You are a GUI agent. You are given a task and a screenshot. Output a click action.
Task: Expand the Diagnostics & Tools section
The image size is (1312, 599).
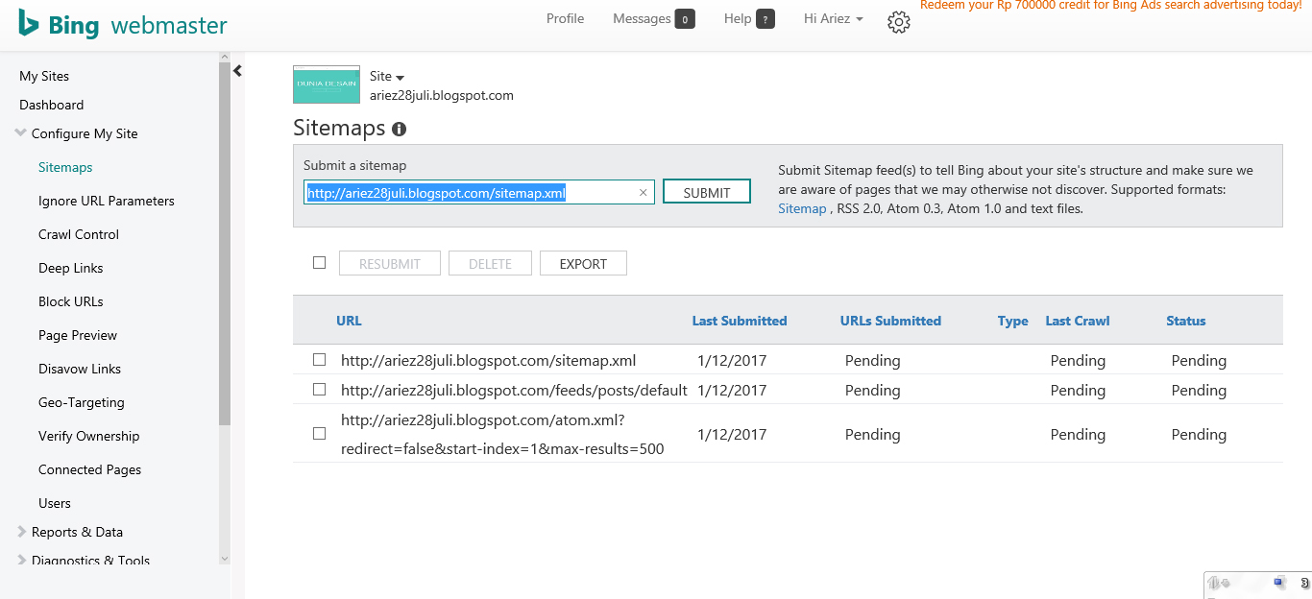(x=84, y=561)
